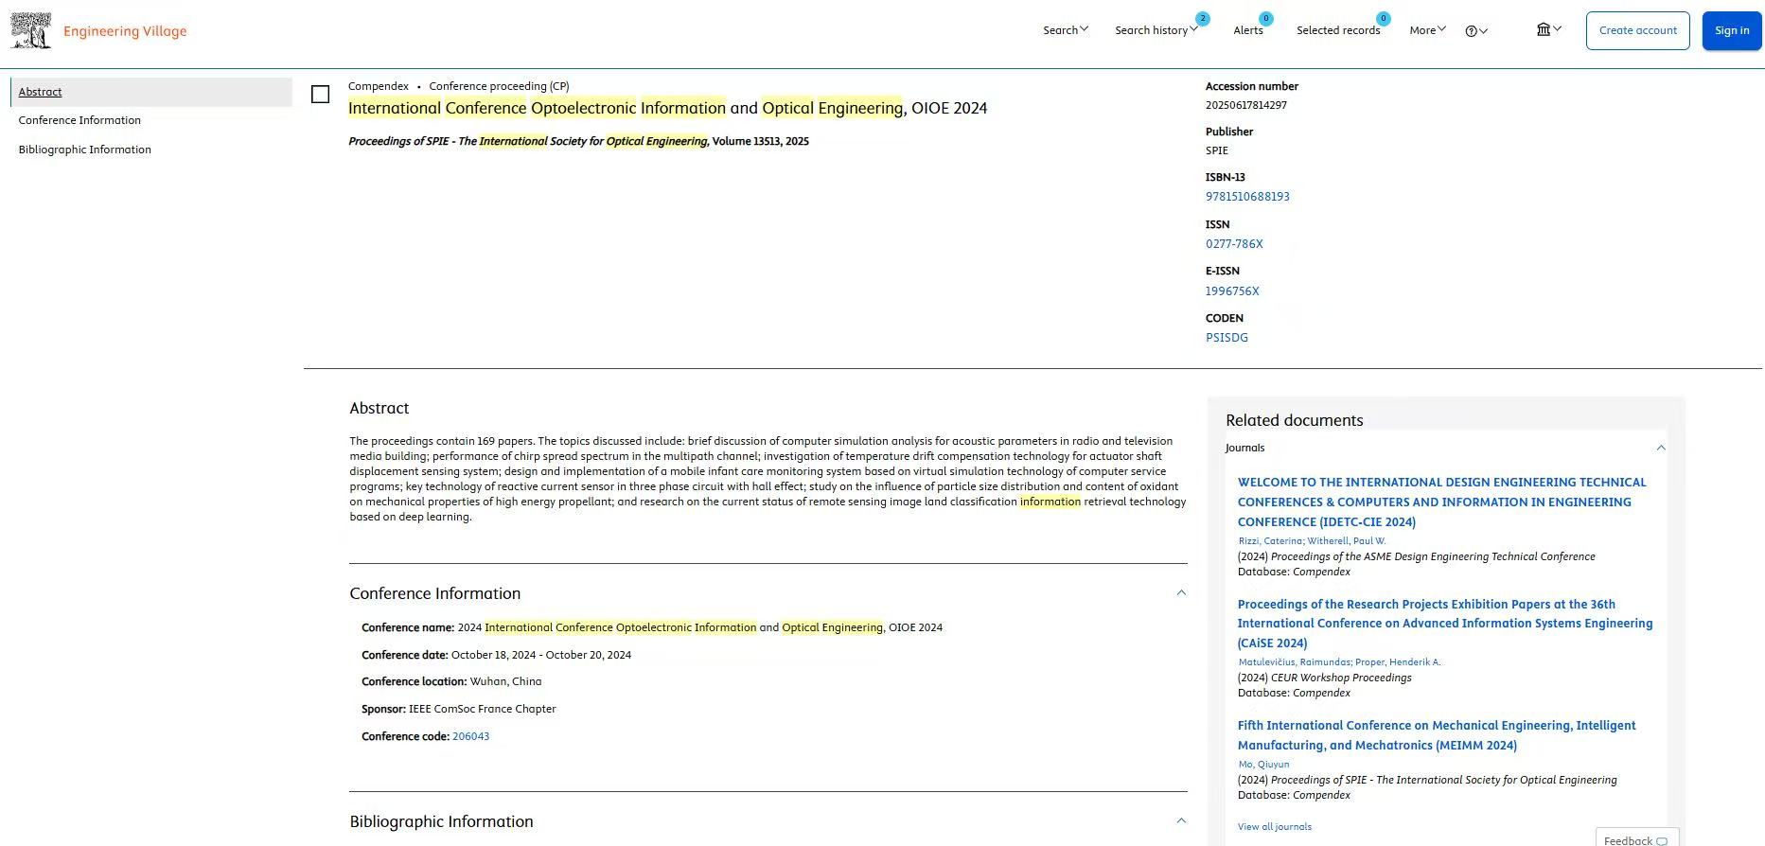This screenshot has width=1765, height=846.
Task: Collapse the Conference Information section
Action: click(x=1181, y=592)
